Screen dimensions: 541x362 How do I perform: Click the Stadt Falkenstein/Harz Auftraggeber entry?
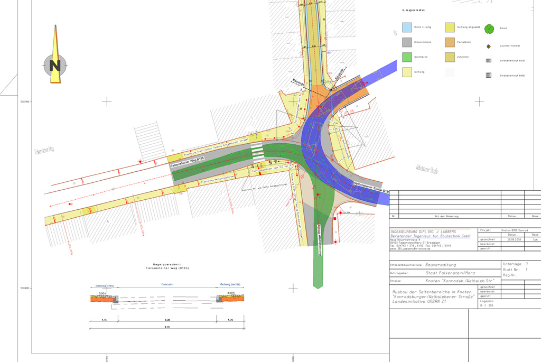451,273
